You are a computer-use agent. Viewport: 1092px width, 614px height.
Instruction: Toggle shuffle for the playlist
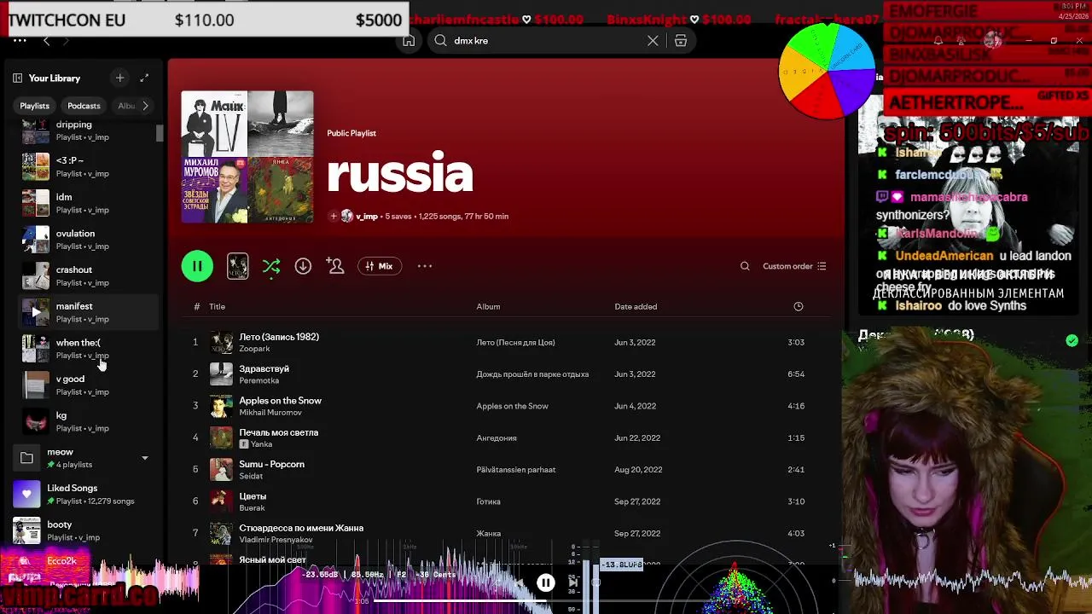(271, 267)
